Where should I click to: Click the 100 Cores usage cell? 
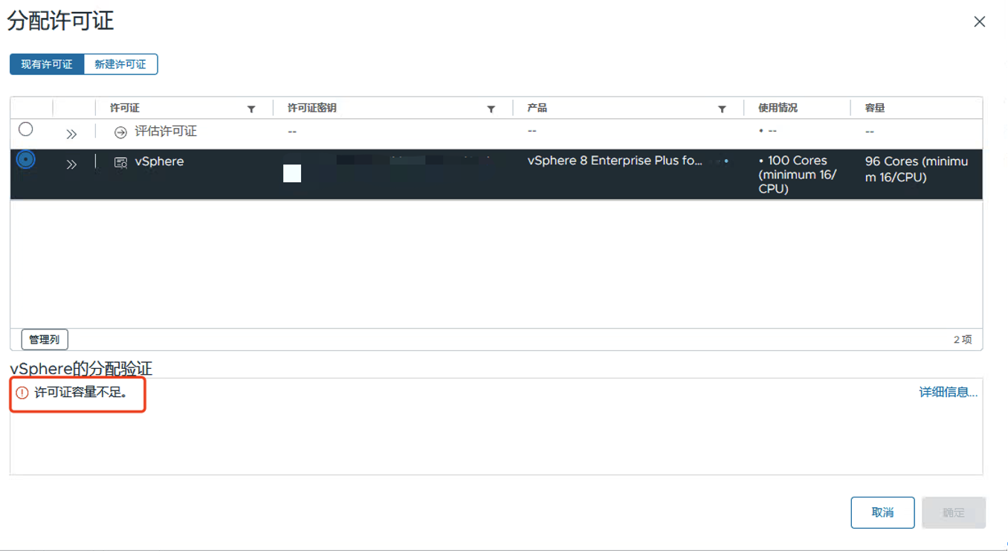[x=798, y=175]
